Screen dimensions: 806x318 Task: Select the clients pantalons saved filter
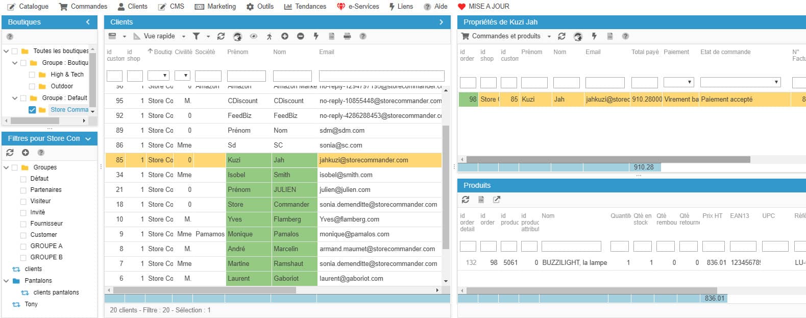(x=56, y=292)
